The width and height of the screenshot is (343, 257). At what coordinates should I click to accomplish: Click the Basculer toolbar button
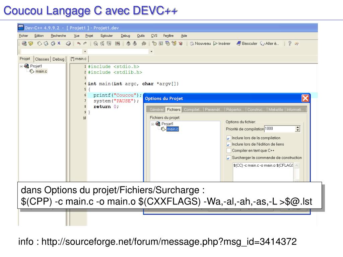point(247,44)
